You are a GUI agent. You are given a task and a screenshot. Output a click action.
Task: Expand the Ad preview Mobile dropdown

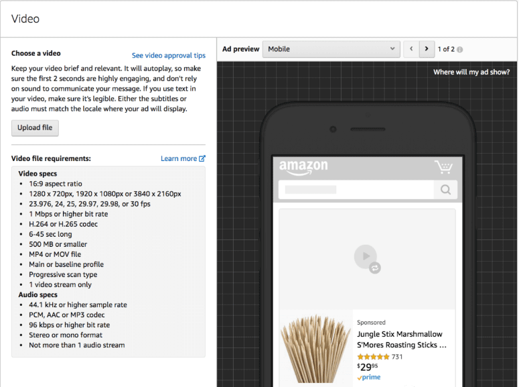(x=331, y=49)
